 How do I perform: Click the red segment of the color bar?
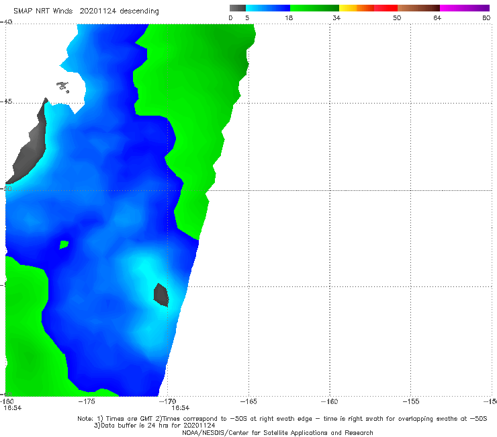[386, 8]
